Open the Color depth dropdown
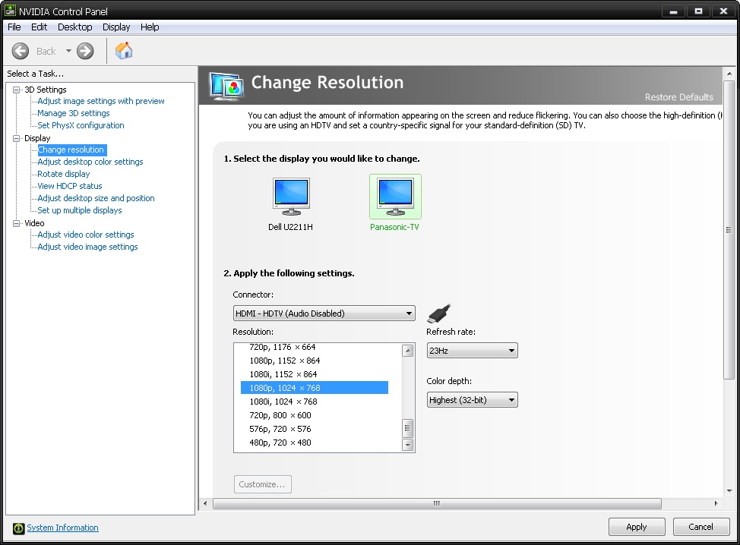The width and height of the screenshot is (740, 545). click(472, 400)
